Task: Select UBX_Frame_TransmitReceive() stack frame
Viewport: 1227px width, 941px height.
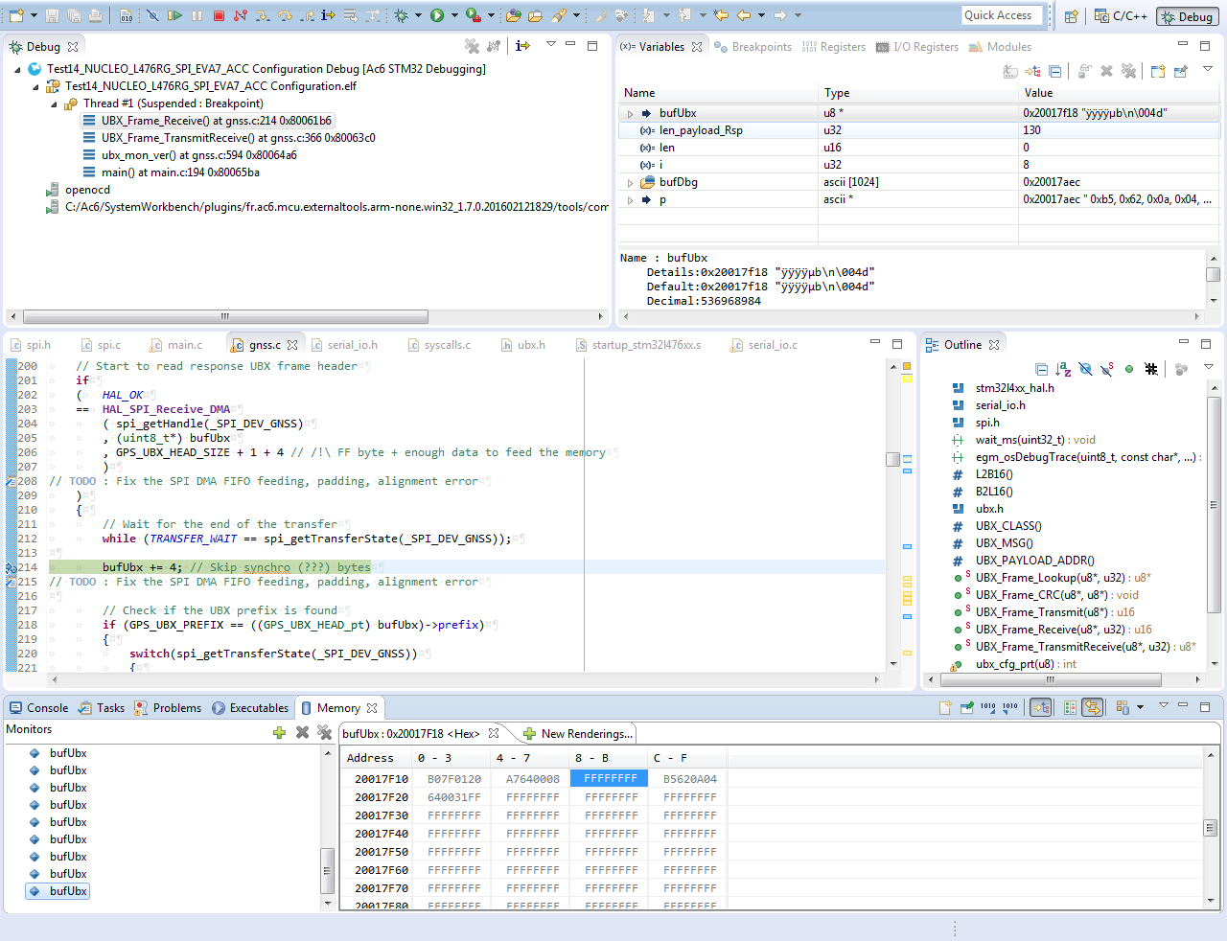Action: [229, 138]
